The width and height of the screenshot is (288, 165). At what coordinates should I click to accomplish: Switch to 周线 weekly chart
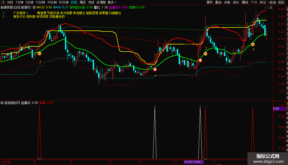[83, 2]
